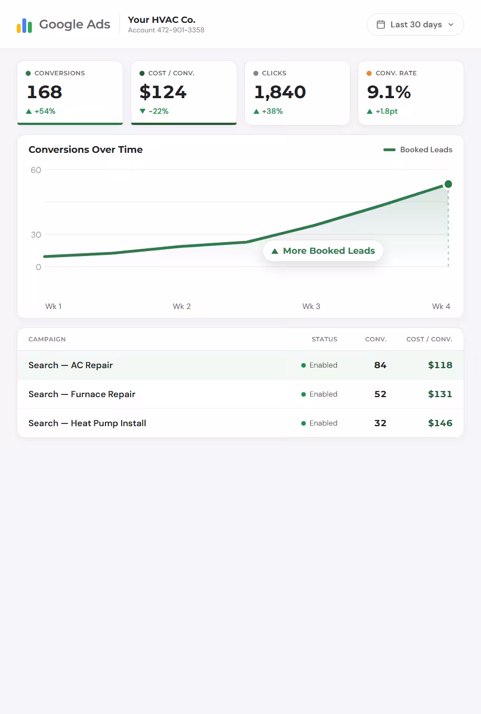Click the Wk 4 axis label
Viewport: 481px width, 714px height.
(441, 306)
